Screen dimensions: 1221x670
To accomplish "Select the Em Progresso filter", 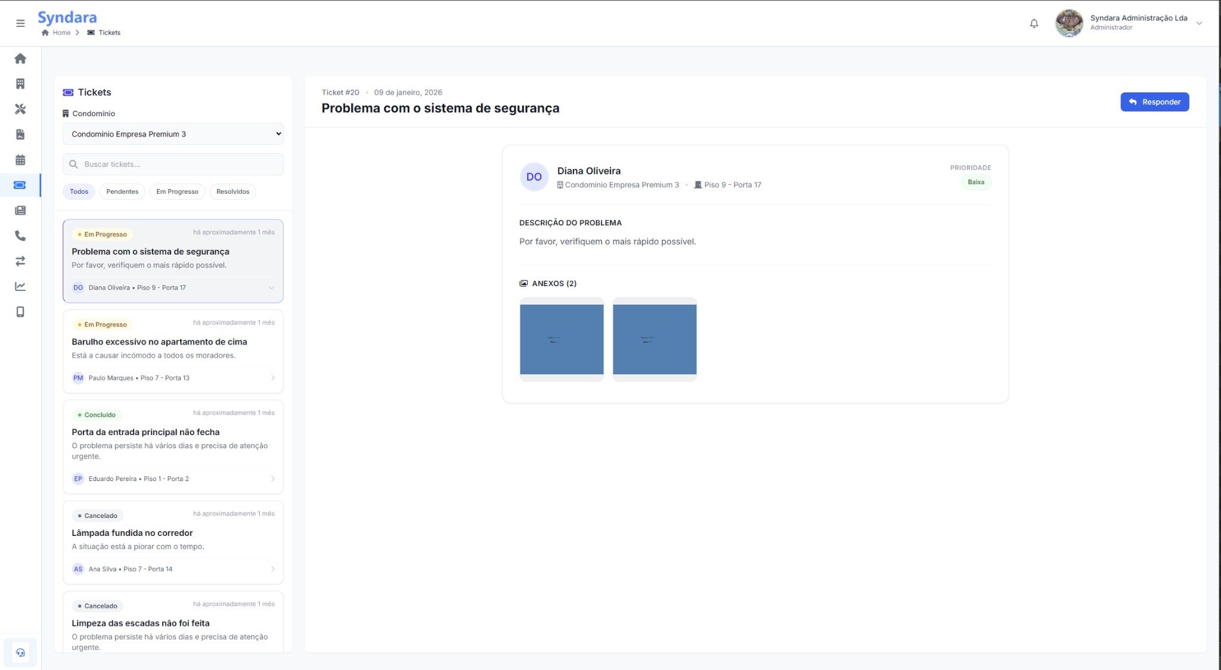I will tap(177, 191).
